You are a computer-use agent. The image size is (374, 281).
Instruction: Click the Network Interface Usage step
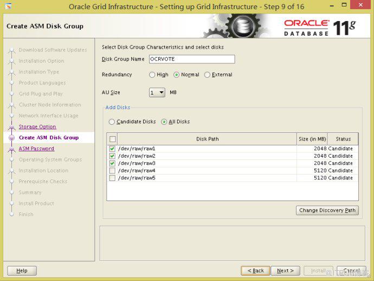(48, 116)
